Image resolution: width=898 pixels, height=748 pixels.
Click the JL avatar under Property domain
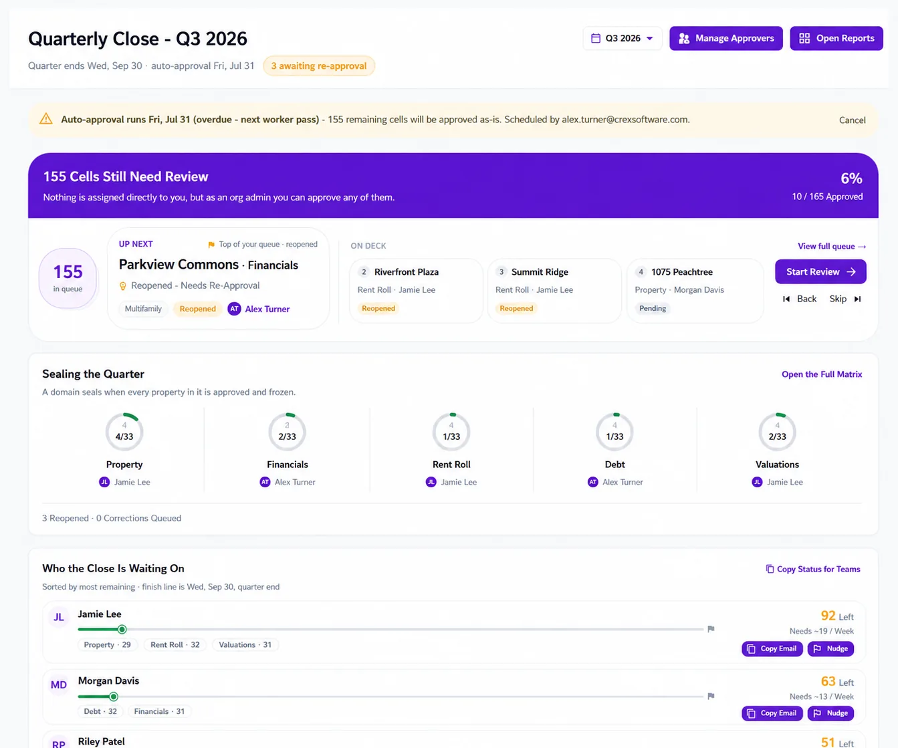coord(104,482)
